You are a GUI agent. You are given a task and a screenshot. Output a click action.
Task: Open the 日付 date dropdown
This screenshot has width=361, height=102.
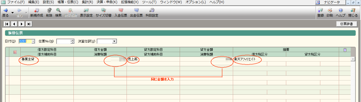(33, 41)
